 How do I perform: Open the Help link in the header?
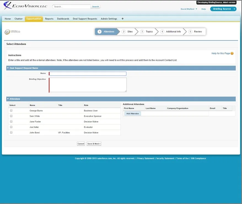point(204,9)
